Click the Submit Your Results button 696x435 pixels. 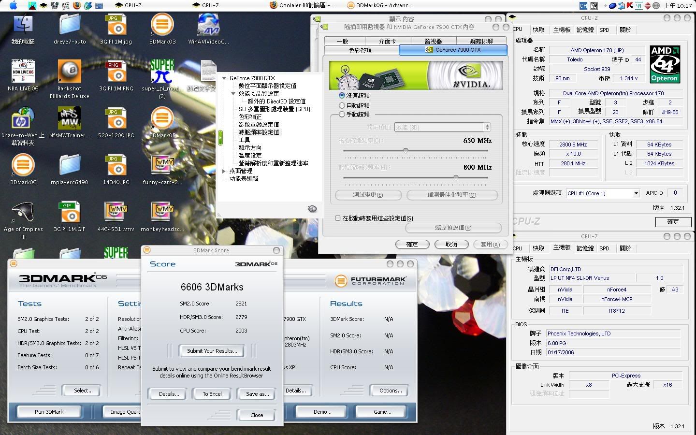point(212,351)
